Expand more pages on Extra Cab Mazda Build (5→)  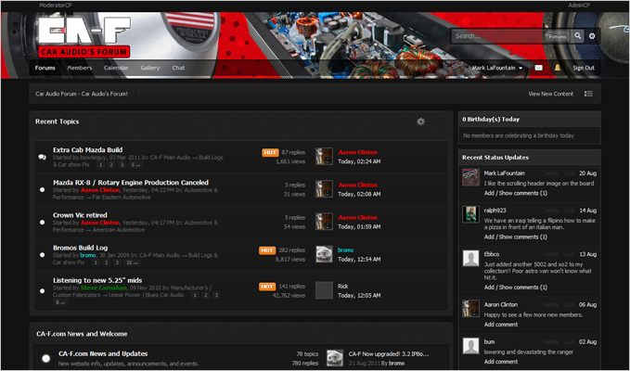135,165
